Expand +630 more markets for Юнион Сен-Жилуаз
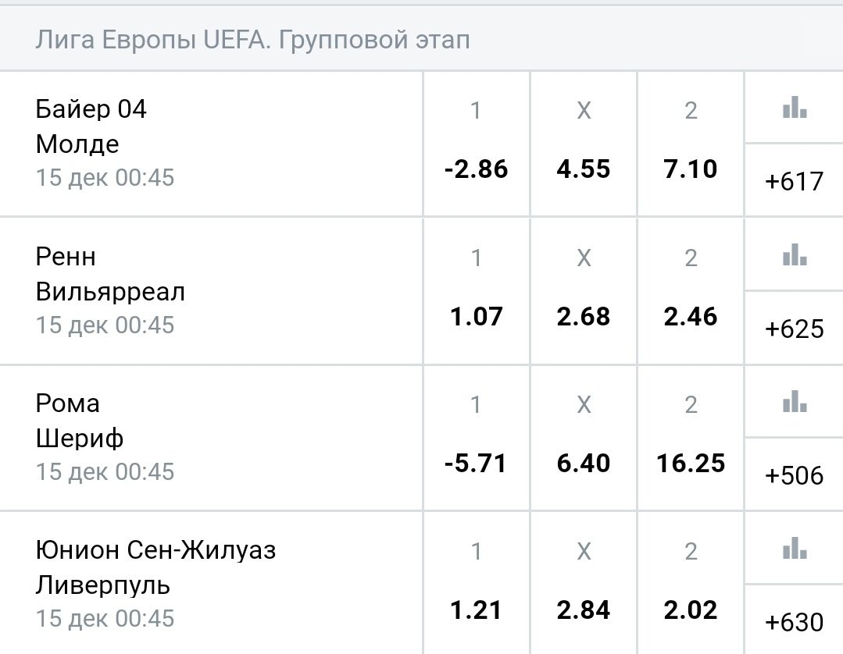 pyautogui.click(x=794, y=622)
